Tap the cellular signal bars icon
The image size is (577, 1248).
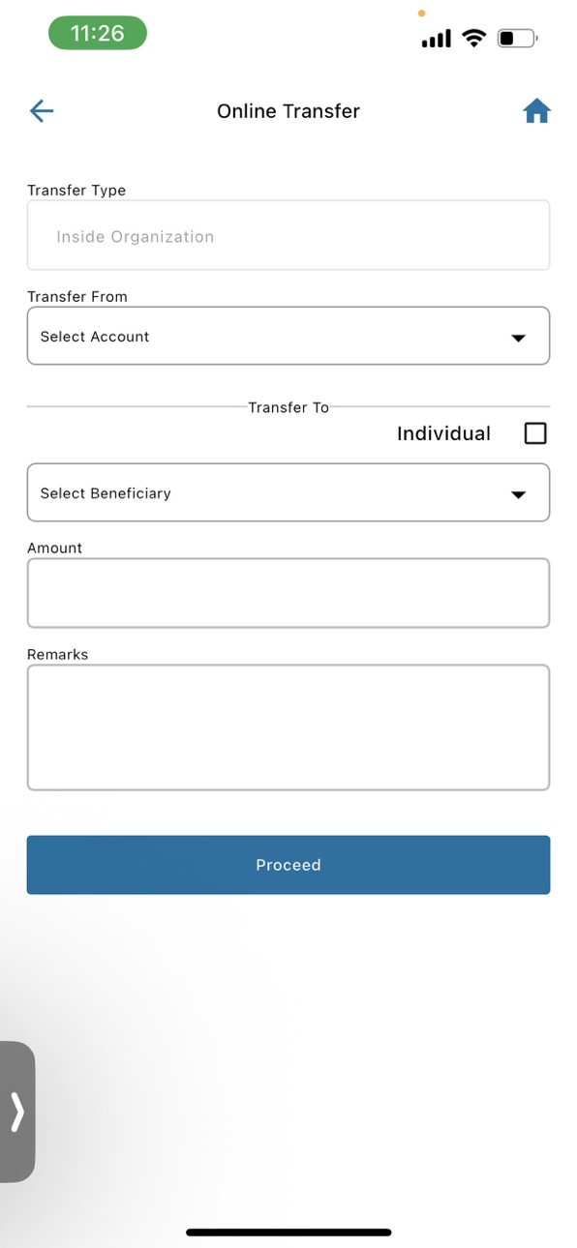(437, 39)
